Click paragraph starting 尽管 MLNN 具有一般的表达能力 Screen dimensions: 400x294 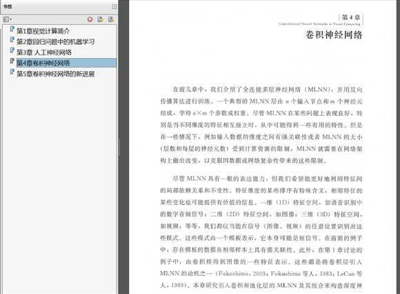(x=261, y=232)
